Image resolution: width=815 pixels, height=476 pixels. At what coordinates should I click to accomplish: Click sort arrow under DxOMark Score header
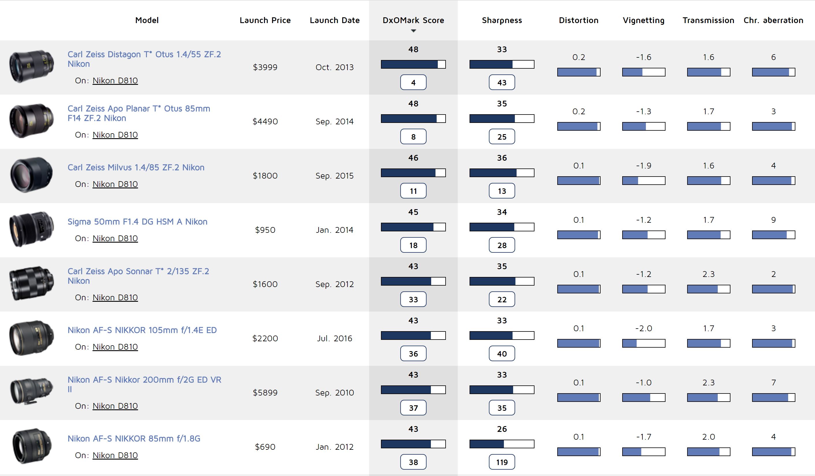coord(413,31)
